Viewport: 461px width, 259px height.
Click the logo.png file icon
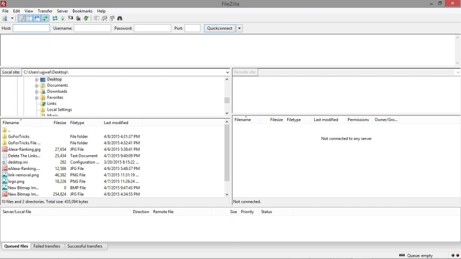click(x=5, y=182)
